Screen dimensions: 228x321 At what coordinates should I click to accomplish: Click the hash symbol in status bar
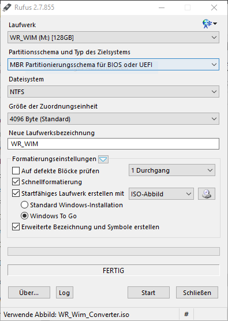click(186, 314)
